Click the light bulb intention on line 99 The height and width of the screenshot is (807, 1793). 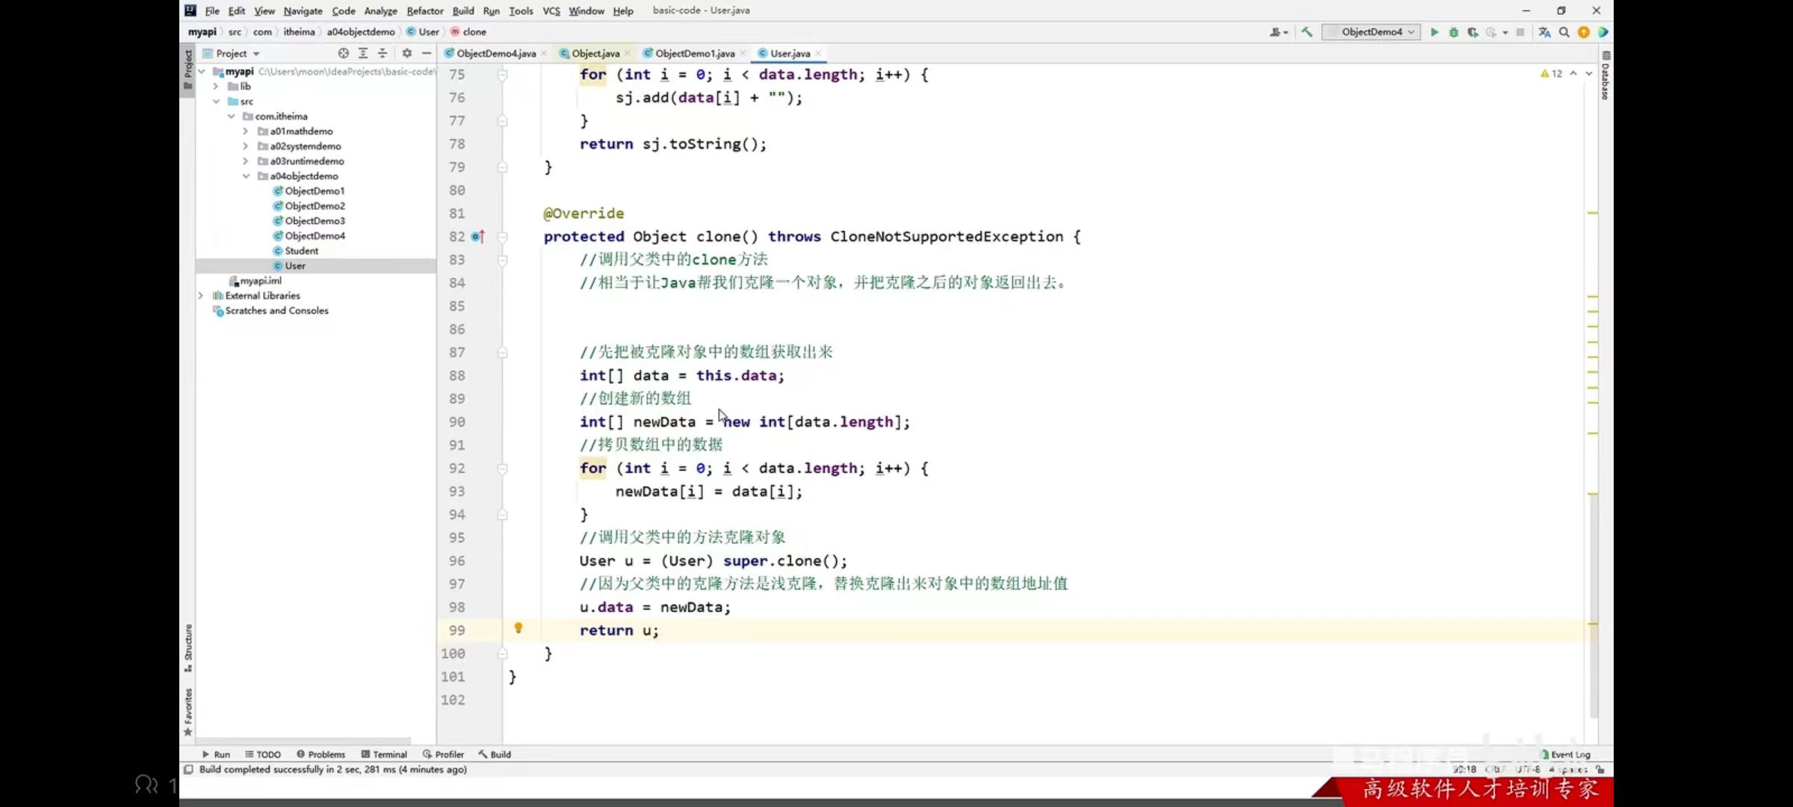[518, 628]
